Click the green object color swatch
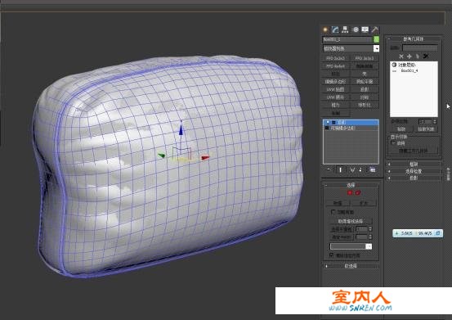This screenshot has height=320, width=452. click(376, 39)
